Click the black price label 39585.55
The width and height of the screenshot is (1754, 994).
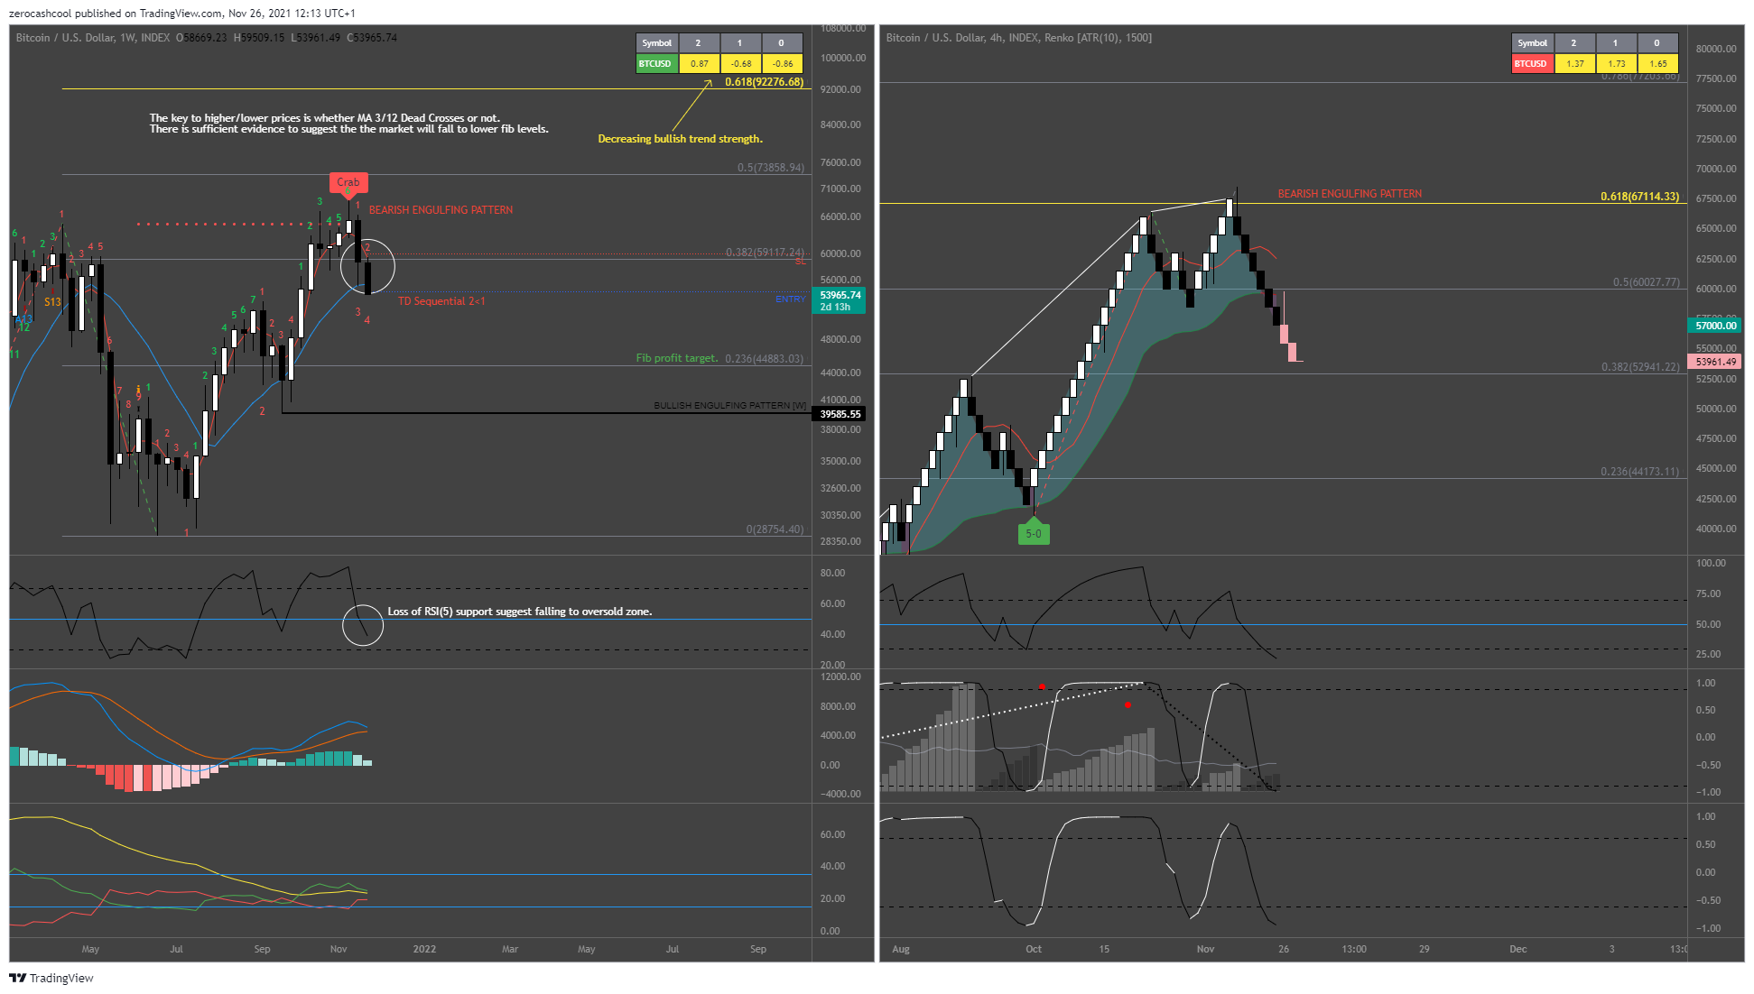coord(840,414)
